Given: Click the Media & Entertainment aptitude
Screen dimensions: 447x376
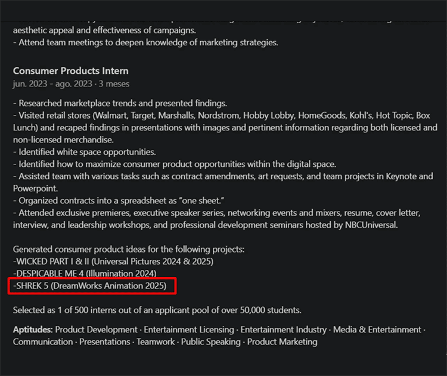Looking at the screenshot, I should coord(377,330).
